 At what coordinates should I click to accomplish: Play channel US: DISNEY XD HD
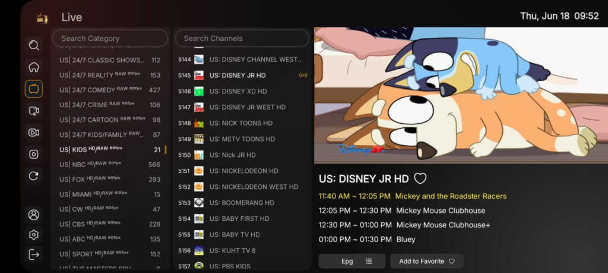coord(242,91)
